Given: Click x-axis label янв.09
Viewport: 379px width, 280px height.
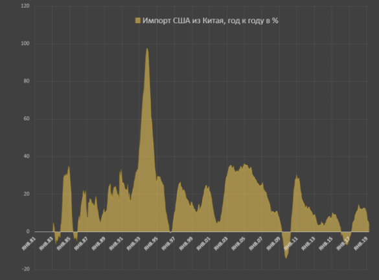Looking at the screenshot, I should (273, 244).
